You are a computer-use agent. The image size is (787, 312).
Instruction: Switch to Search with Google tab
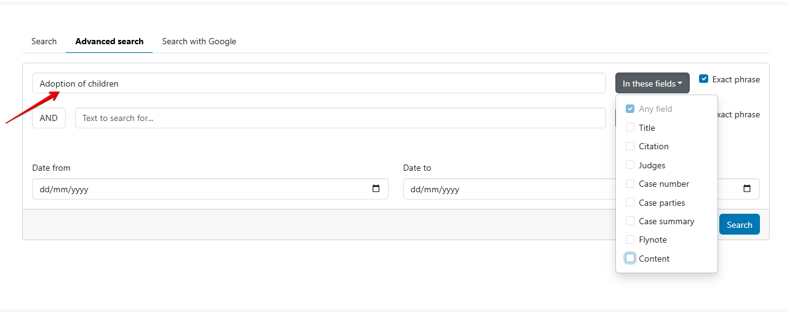199,41
